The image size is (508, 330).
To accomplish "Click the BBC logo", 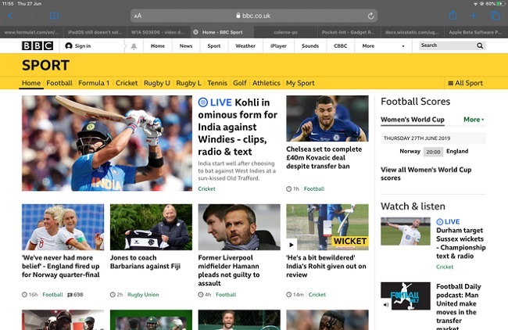I will 38,45.
